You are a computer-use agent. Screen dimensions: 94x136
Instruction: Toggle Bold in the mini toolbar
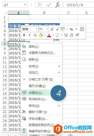point(24,35)
